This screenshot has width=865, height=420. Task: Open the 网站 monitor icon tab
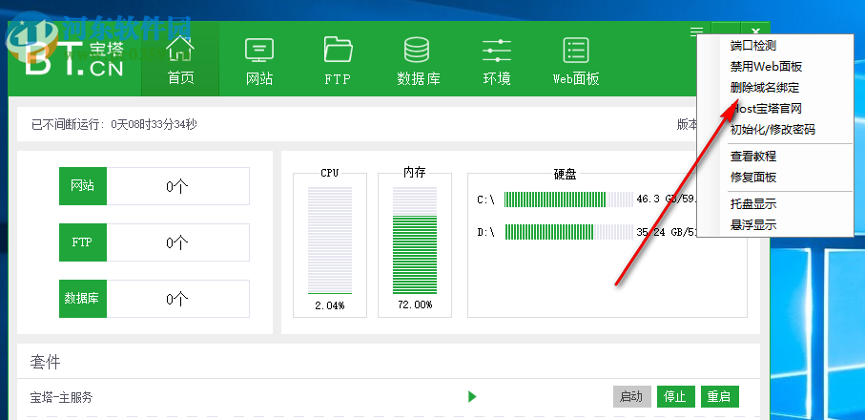pos(259,59)
